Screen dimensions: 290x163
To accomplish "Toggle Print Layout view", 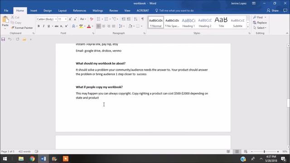I will click(x=237, y=152).
